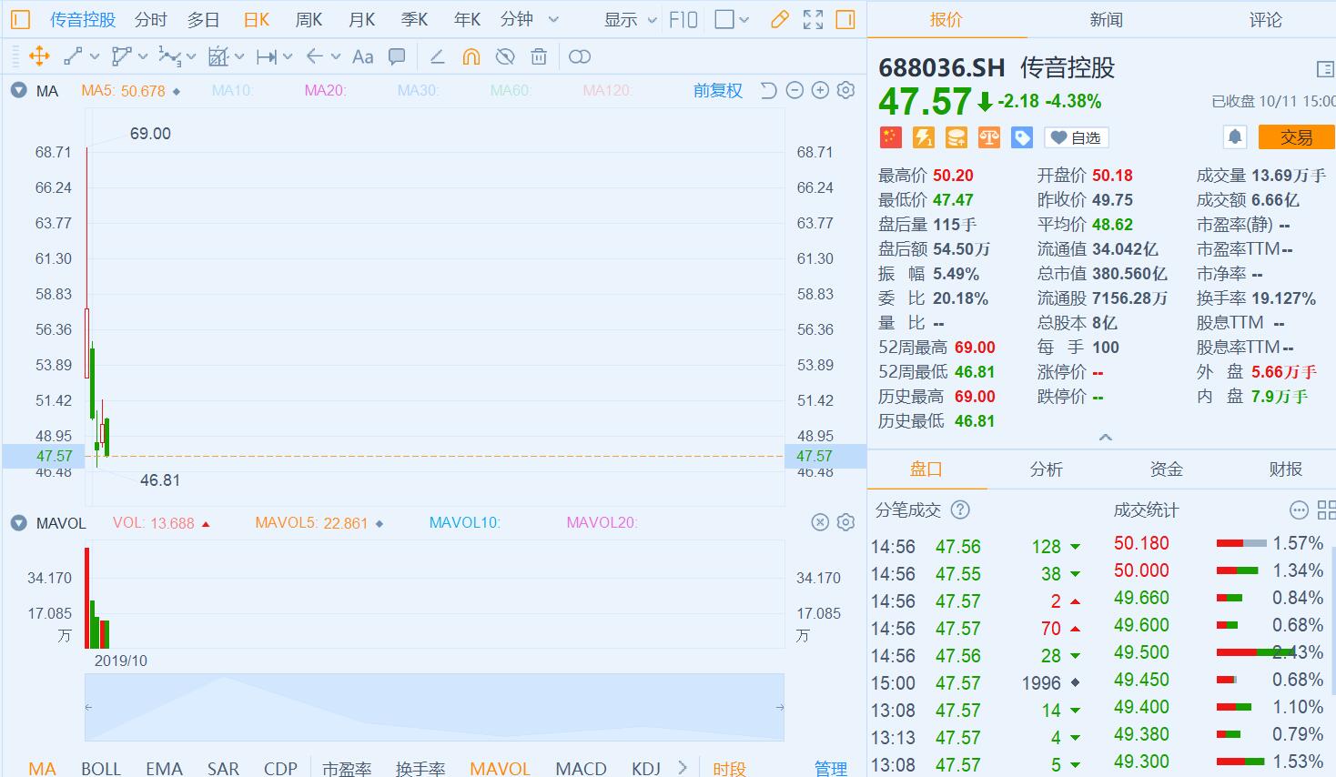Show more indicator tabs arrow
This screenshot has height=777, width=1336.
pos(683,768)
